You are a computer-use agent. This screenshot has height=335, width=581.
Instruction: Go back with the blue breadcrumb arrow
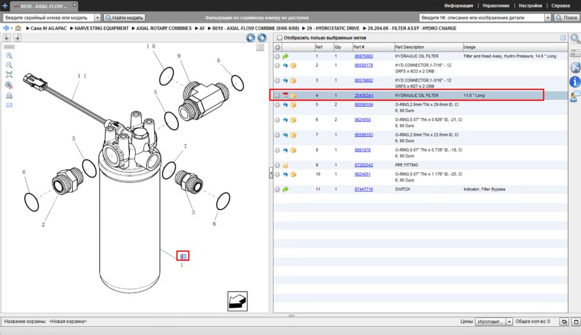click(x=6, y=28)
